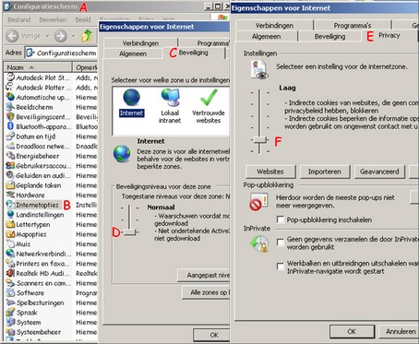Open Realtek HD Audio icon
Image resolution: width=419 pixels, height=344 pixels.
pos(11,273)
